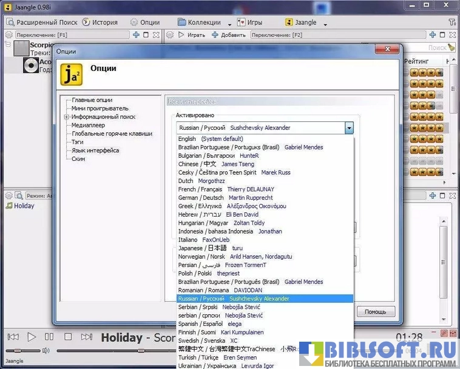Mute using the speaker volume icon

click(45, 351)
